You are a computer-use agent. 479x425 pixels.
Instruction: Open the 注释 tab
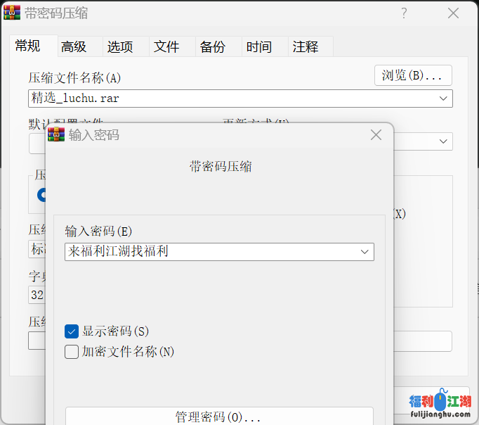[x=306, y=47]
